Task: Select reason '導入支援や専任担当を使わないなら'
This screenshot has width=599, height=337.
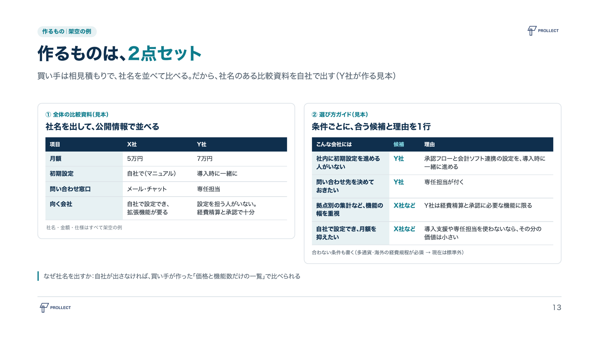Action: 483,233
